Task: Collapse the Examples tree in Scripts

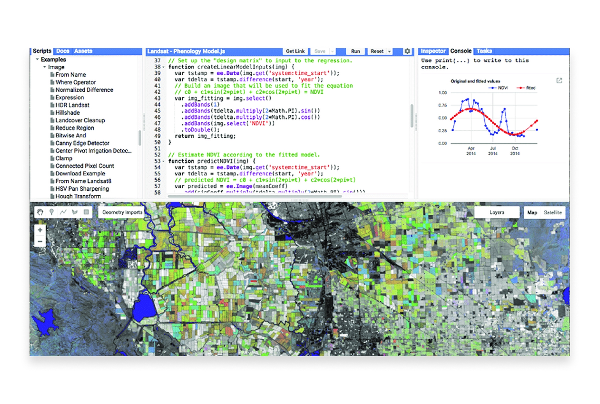Action: (x=37, y=60)
